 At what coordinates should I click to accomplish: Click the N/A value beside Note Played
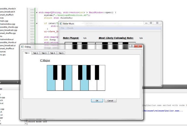coord(85,38)
